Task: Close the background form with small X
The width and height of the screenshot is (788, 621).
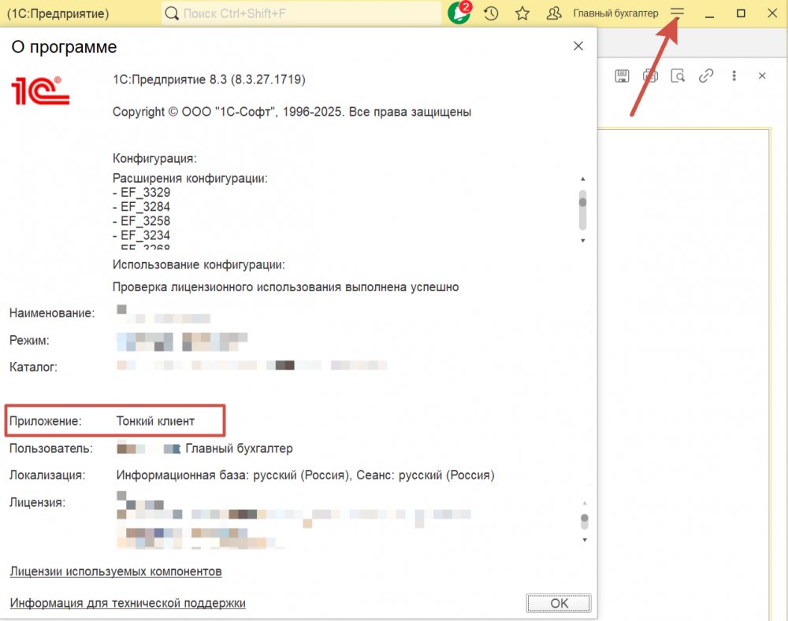Action: point(762,76)
